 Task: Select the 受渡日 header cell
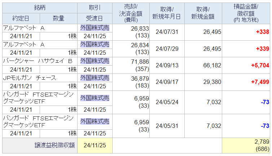click(95, 18)
